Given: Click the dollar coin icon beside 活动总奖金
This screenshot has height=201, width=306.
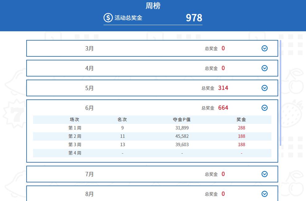Looking at the screenshot, I should click(108, 18).
